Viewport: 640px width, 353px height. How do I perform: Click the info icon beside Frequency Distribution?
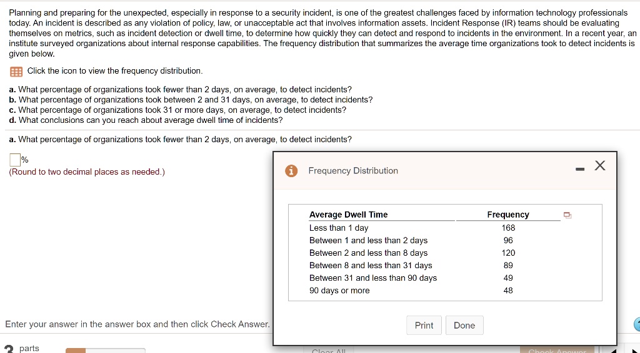click(x=291, y=171)
